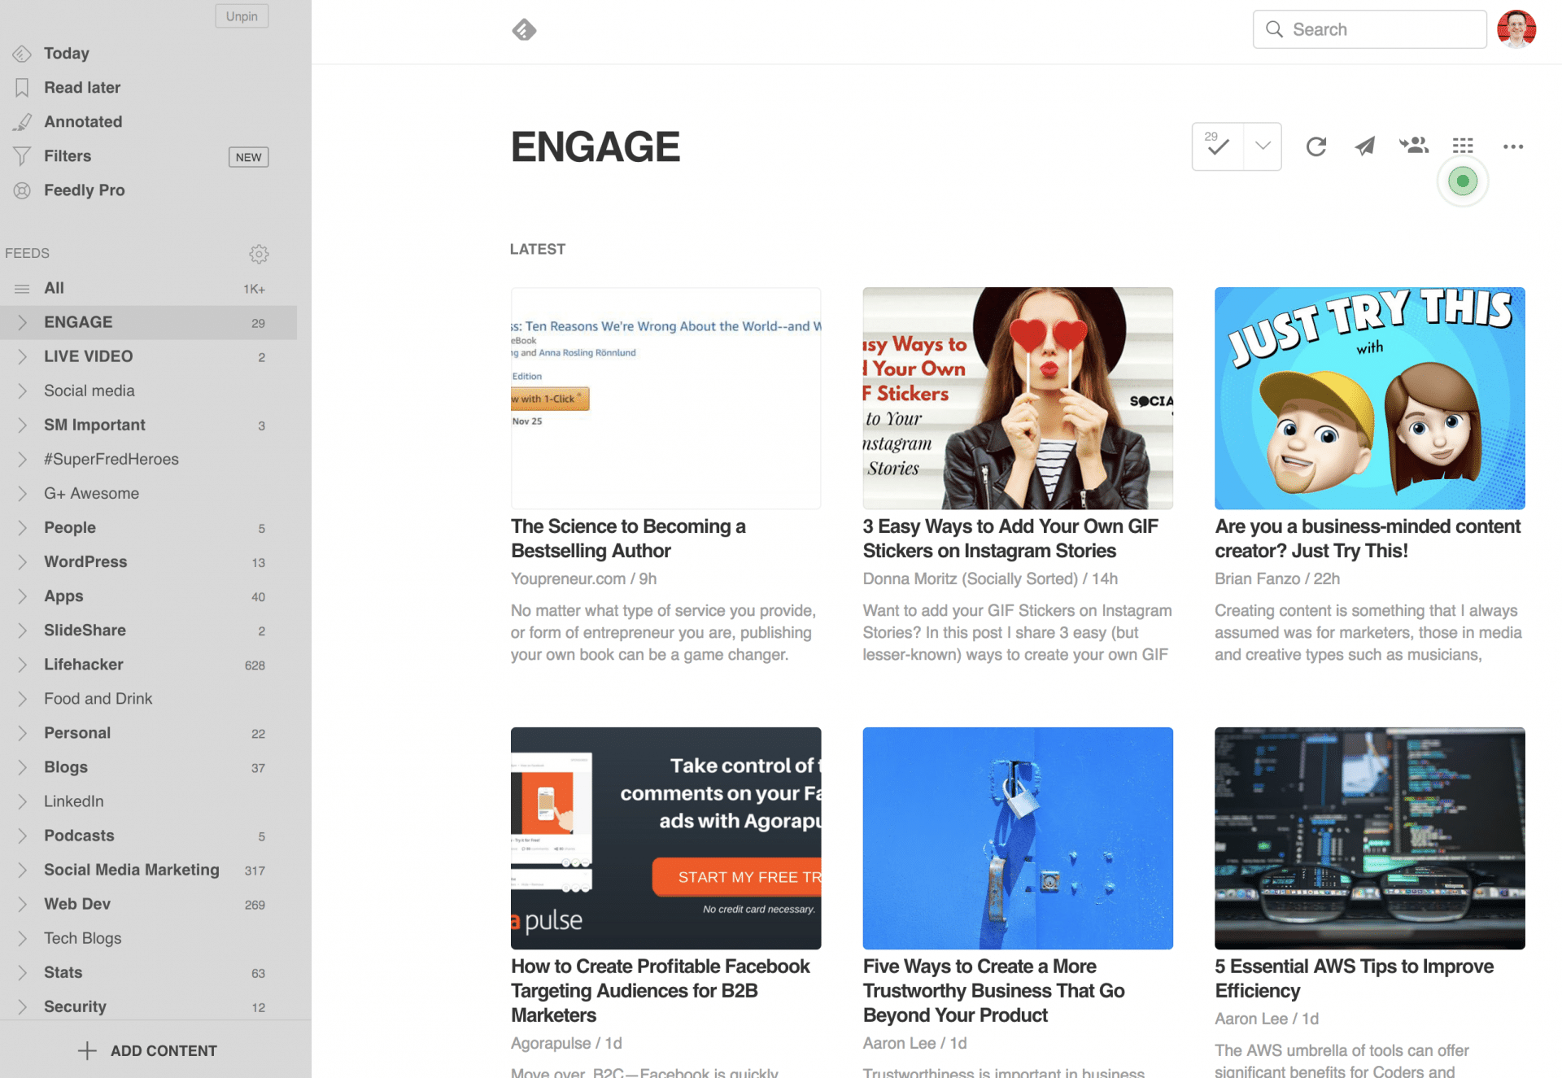Open Social Media Marketing feed
The height and width of the screenshot is (1078, 1562).
[132, 870]
